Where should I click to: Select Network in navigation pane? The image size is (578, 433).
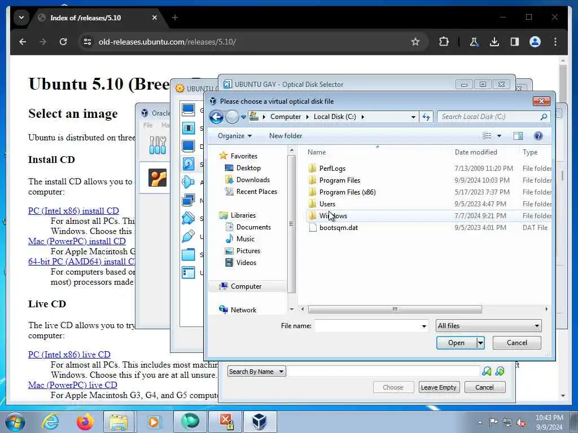click(243, 310)
